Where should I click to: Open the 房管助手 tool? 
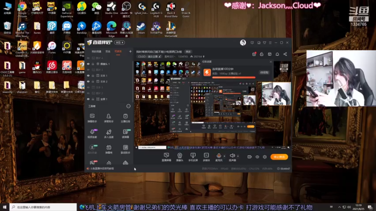109,118
